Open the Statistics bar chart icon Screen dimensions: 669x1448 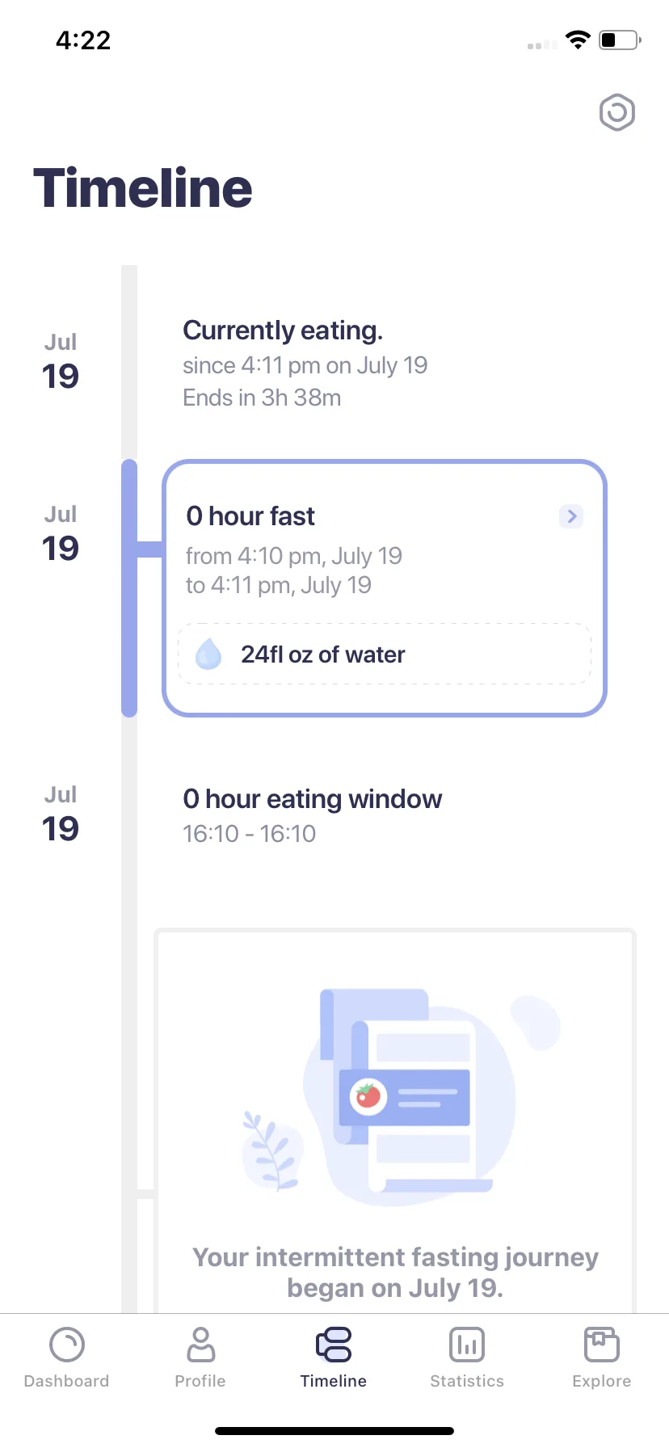(467, 1345)
